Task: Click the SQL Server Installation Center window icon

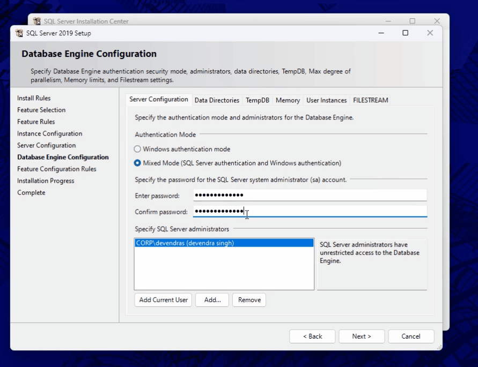Action: [36, 21]
